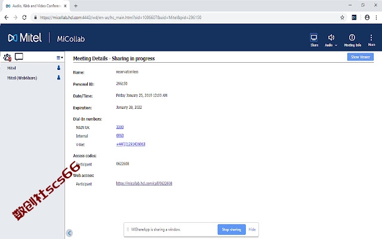Click the person icon beside Mitel
This screenshot has height=239, width=382.
[x=58, y=68]
